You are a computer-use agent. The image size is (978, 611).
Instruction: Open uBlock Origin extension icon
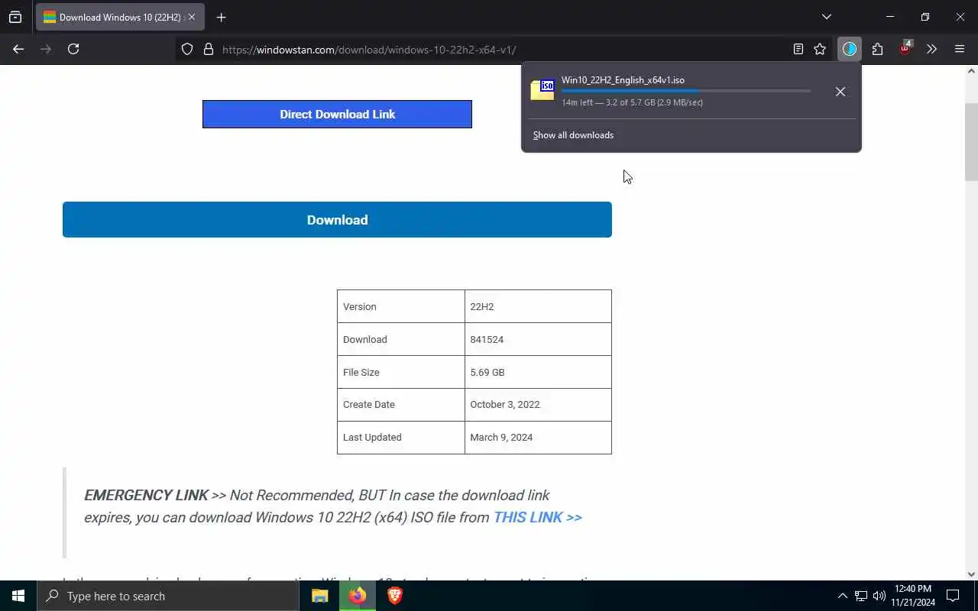pyautogui.click(x=905, y=47)
